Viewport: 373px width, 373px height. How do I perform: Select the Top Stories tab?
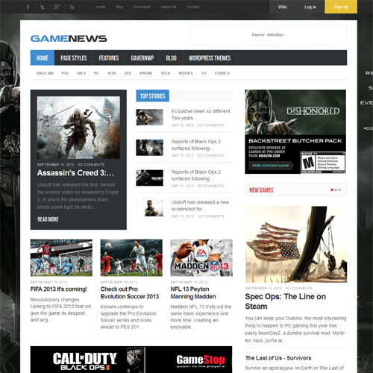click(152, 95)
